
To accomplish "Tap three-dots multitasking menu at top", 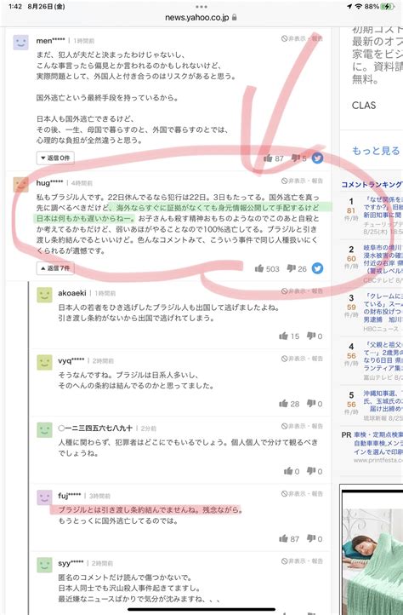I will 201,7.
